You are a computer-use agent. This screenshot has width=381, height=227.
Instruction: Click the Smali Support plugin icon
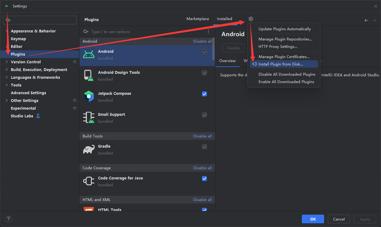89,118
